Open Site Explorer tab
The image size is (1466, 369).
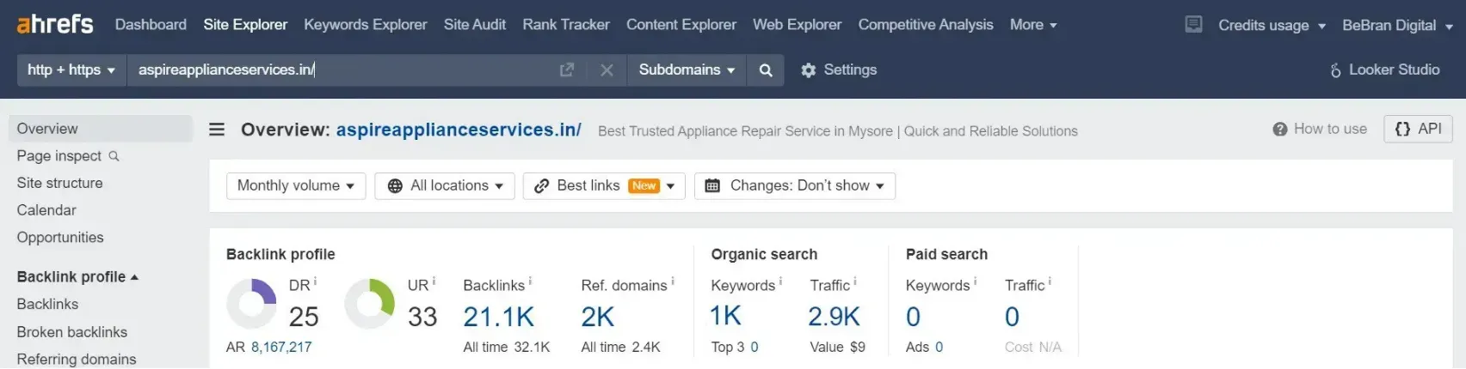245,25
